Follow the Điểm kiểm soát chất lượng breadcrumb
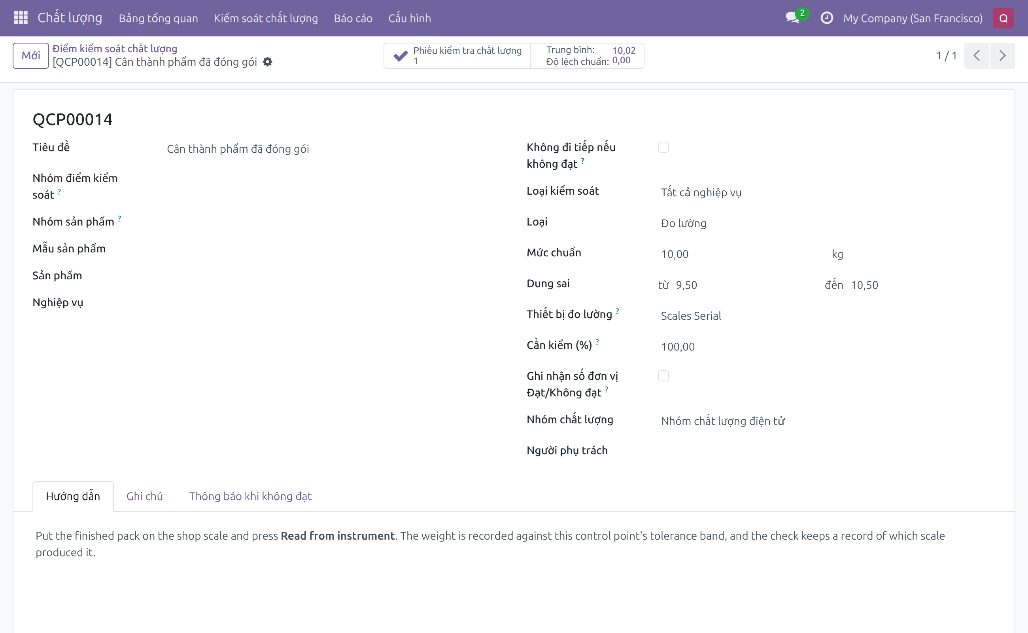 pyautogui.click(x=115, y=49)
